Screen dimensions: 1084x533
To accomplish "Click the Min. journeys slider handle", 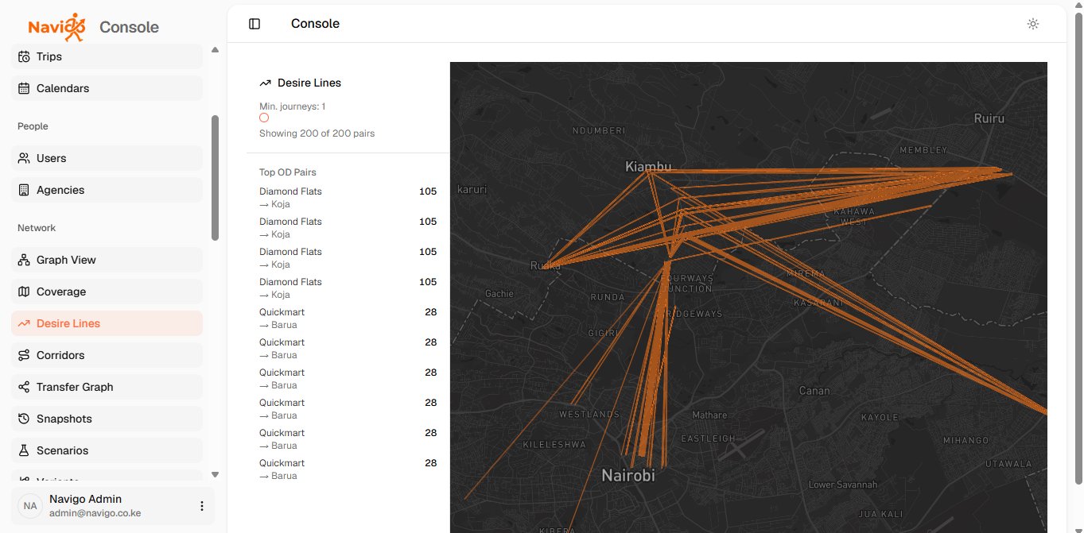I will [264, 118].
